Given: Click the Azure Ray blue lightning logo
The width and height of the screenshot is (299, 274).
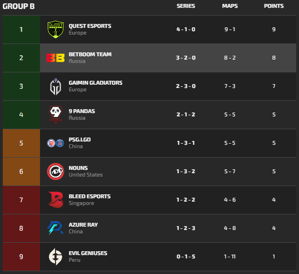Looking at the screenshot, I should 56,228.
